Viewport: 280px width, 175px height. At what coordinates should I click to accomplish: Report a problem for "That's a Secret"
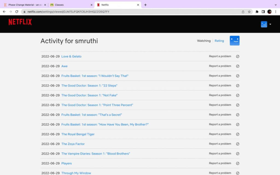click(220, 115)
